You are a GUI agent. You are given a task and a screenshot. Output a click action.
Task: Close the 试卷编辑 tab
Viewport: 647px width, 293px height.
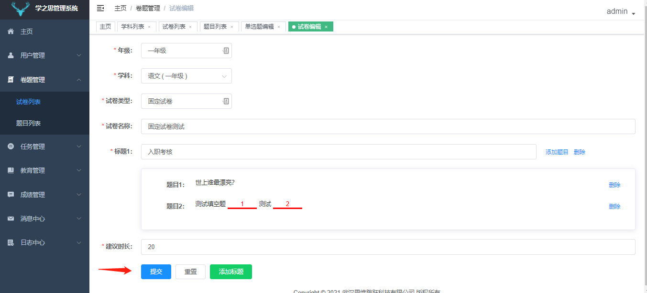pyautogui.click(x=326, y=27)
